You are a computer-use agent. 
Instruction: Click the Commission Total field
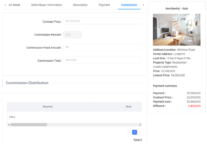point(102,60)
